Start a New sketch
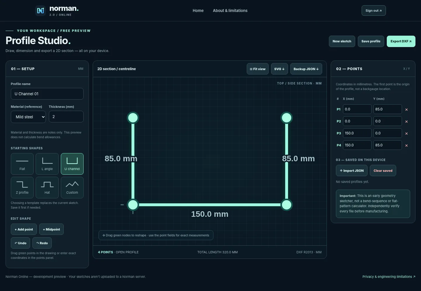421x291 pixels. tap(342, 41)
